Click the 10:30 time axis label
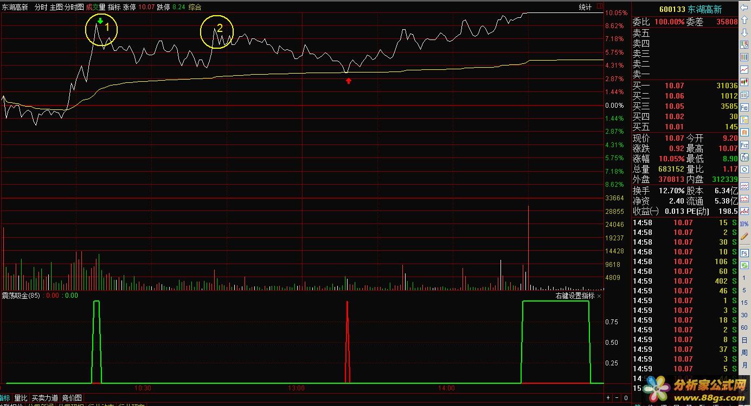 143,388
